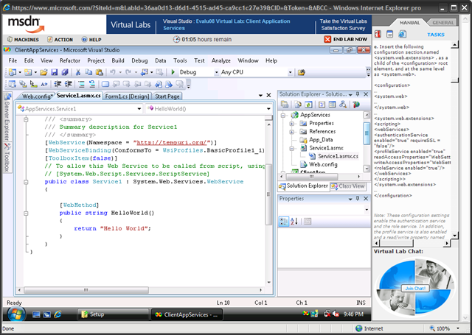Open the Debug configuration dropdown
The height and width of the screenshot is (335, 472).
pyautogui.click(x=216, y=72)
